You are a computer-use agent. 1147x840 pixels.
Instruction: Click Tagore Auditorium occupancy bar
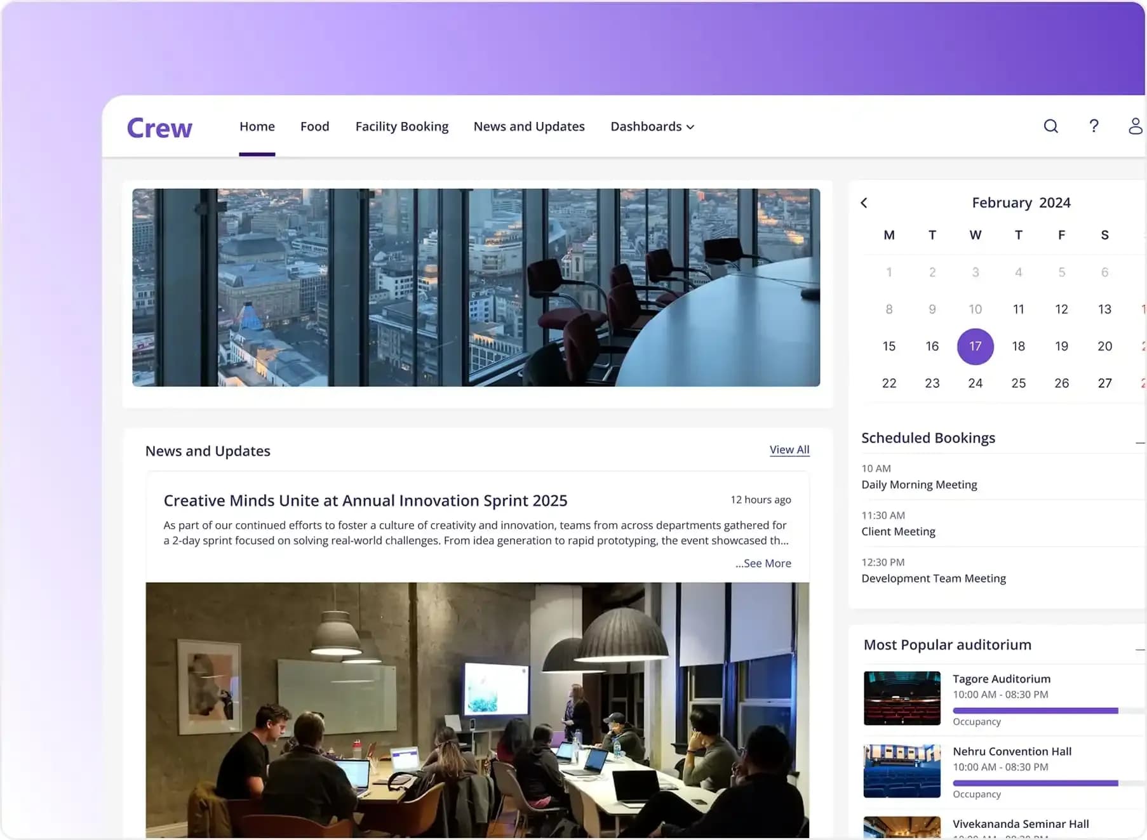tap(1049, 710)
